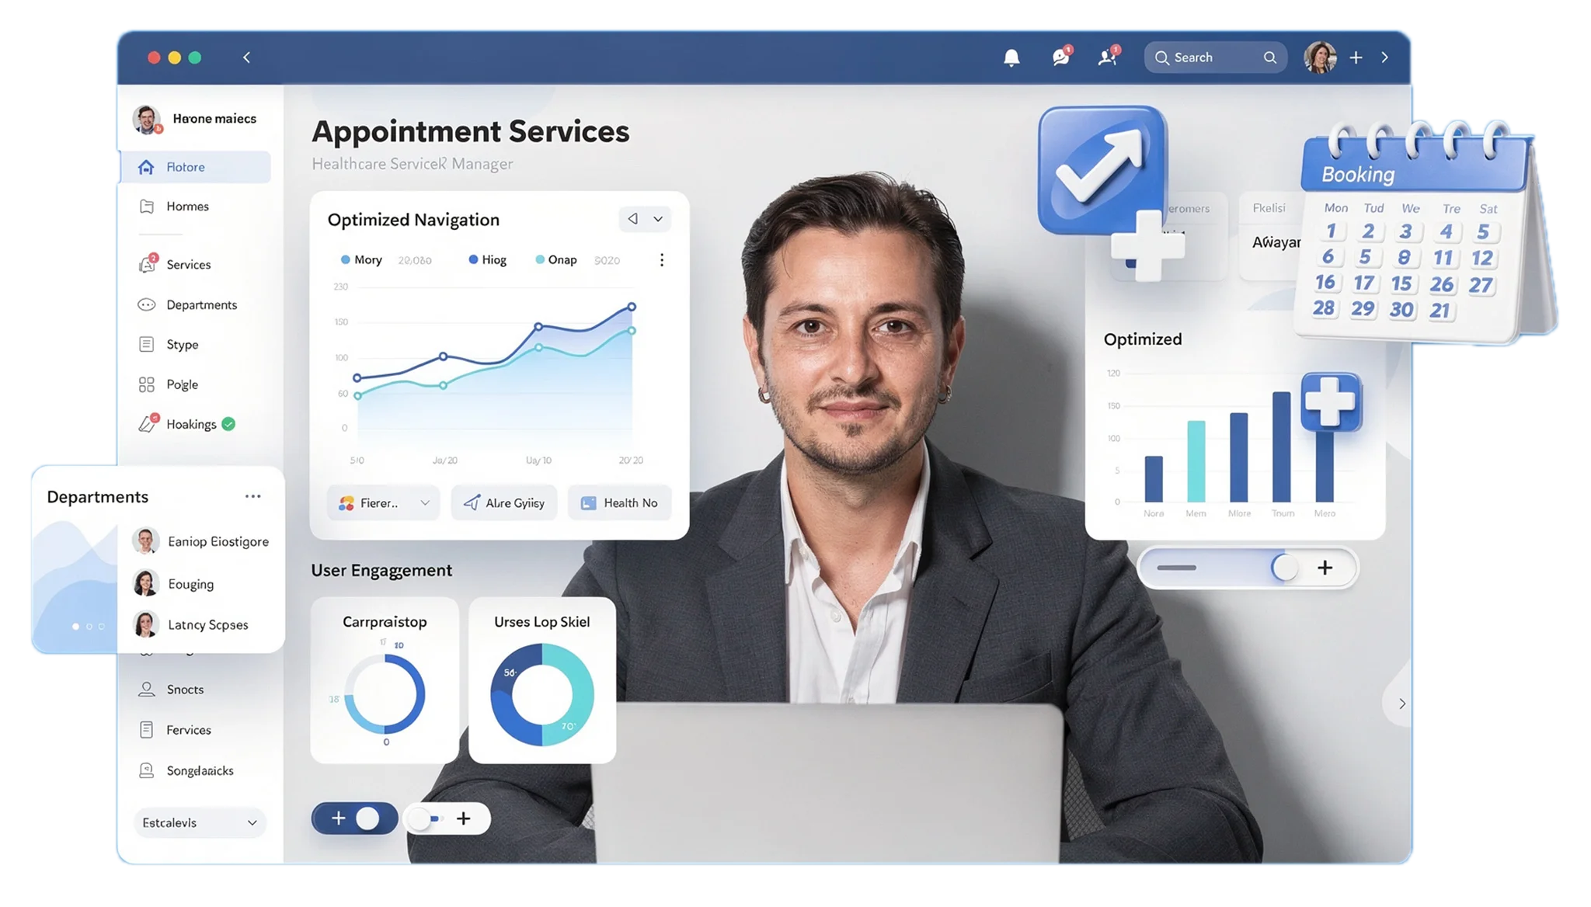Image resolution: width=1591 pixels, height=907 pixels.
Task: Open the contacts alert icon
Action: pos(1107,57)
